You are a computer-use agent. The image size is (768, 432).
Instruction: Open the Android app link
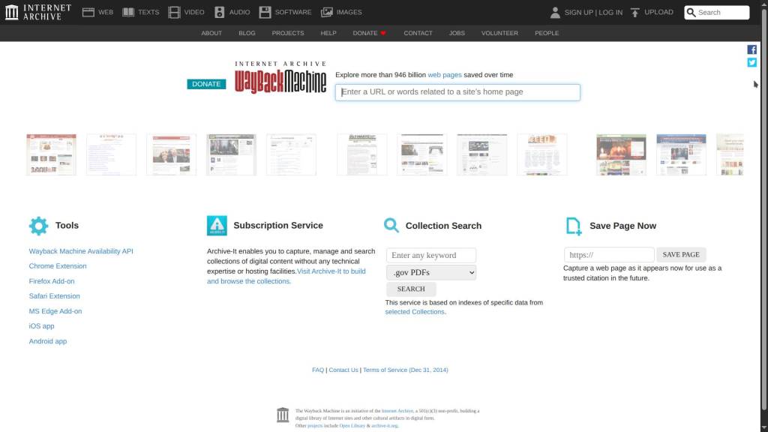click(47, 341)
